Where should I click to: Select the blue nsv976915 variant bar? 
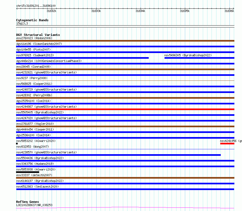(82, 58)
